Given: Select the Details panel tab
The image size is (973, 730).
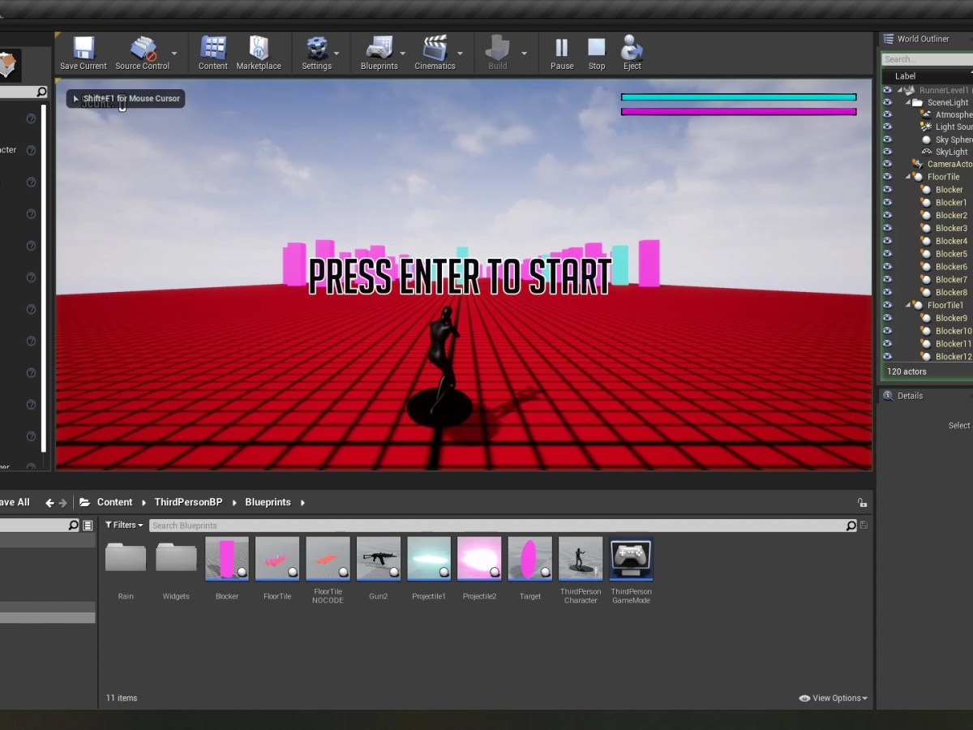Looking at the screenshot, I should pyautogui.click(x=910, y=396).
